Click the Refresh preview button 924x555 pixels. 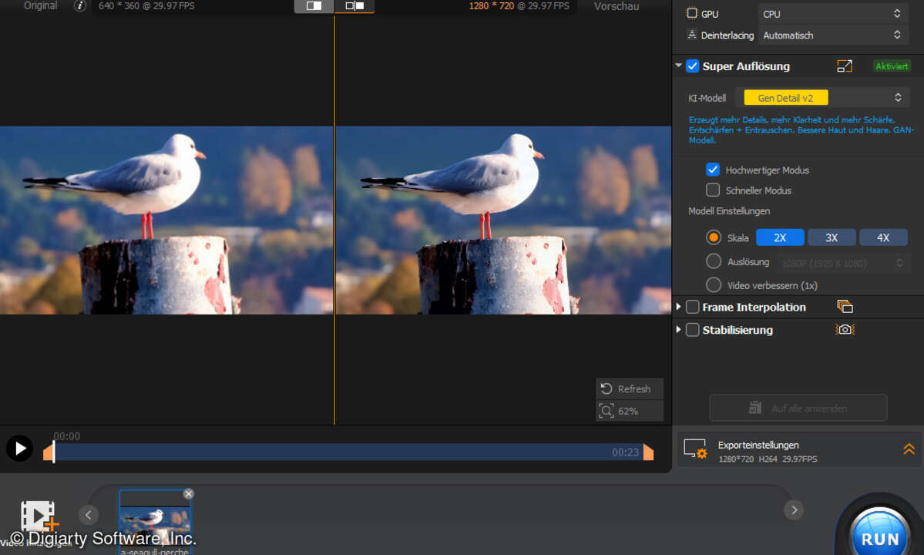click(630, 388)
